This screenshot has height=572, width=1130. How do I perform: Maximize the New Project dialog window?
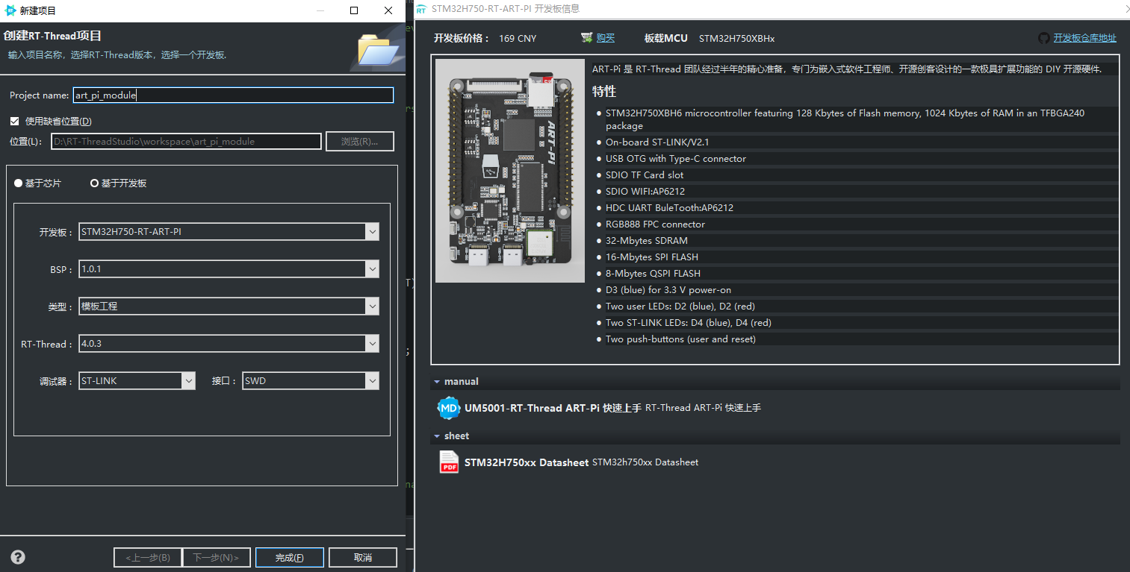[x=354, y=10]
